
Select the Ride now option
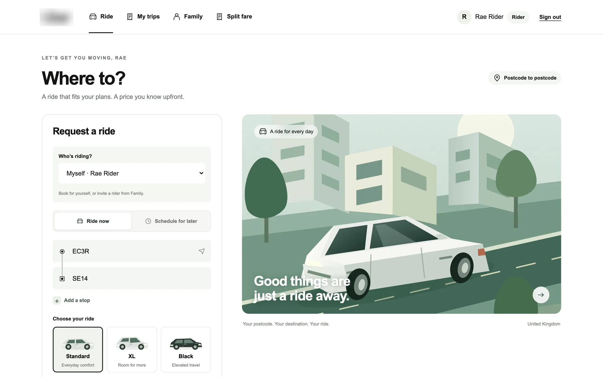(93, 221)
